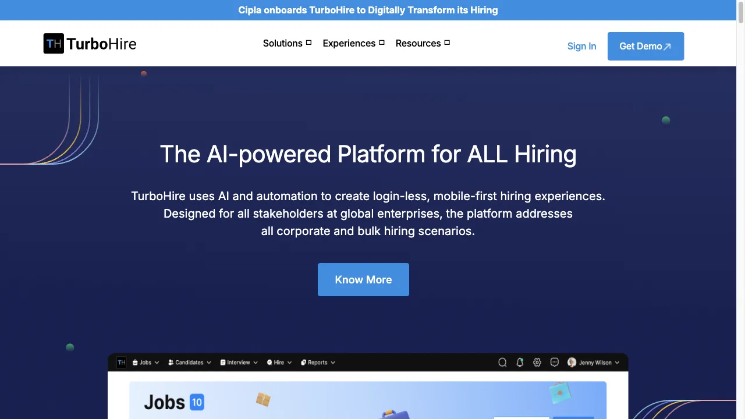Check the notification bell in the product preview
This screenshot has width=745, height=419.
[x=520, y=363]
